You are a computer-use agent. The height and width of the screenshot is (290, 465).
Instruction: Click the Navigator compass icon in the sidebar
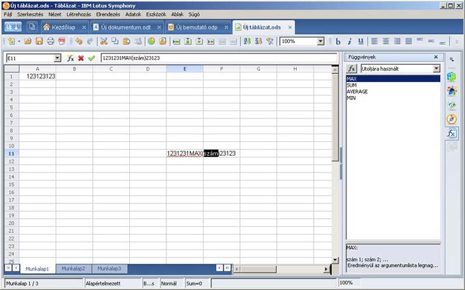click(x=452, y=119)
